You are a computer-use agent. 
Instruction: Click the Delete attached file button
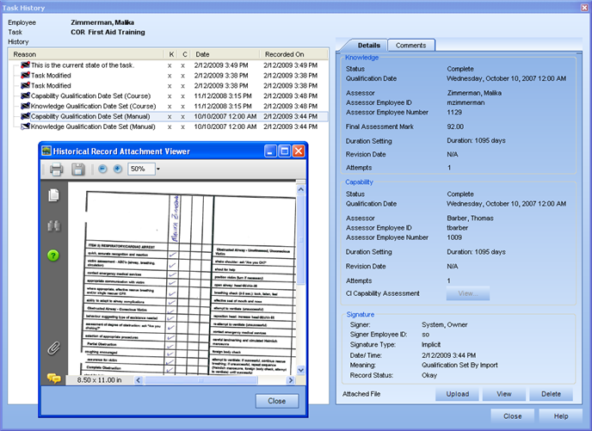(551, 394)
